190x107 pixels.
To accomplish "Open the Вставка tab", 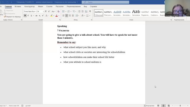I will [x=18, y=7].
